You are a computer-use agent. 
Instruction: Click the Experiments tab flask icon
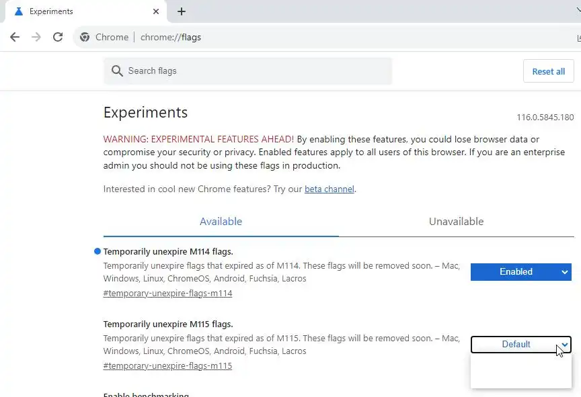(19, 11)
